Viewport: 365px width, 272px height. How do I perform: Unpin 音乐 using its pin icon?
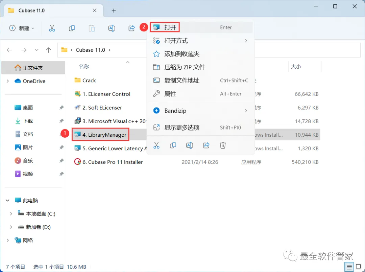point(61,161)
